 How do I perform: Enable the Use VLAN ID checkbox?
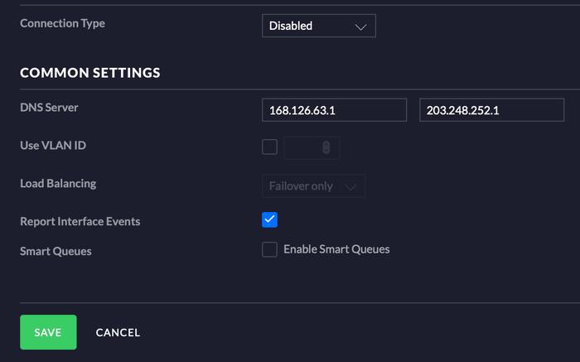(x=269, y=147)
